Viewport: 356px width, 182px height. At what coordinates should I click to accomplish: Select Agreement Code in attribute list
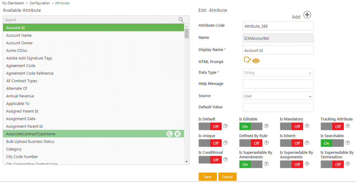[x=21, y=66]
